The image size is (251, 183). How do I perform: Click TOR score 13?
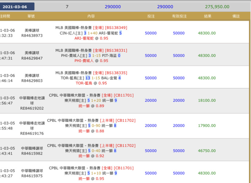coord(88,78)
